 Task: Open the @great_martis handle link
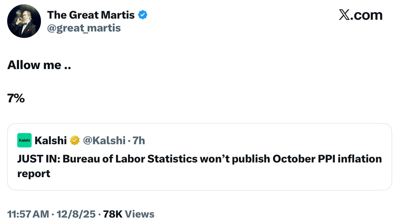(x=84, y=28)
